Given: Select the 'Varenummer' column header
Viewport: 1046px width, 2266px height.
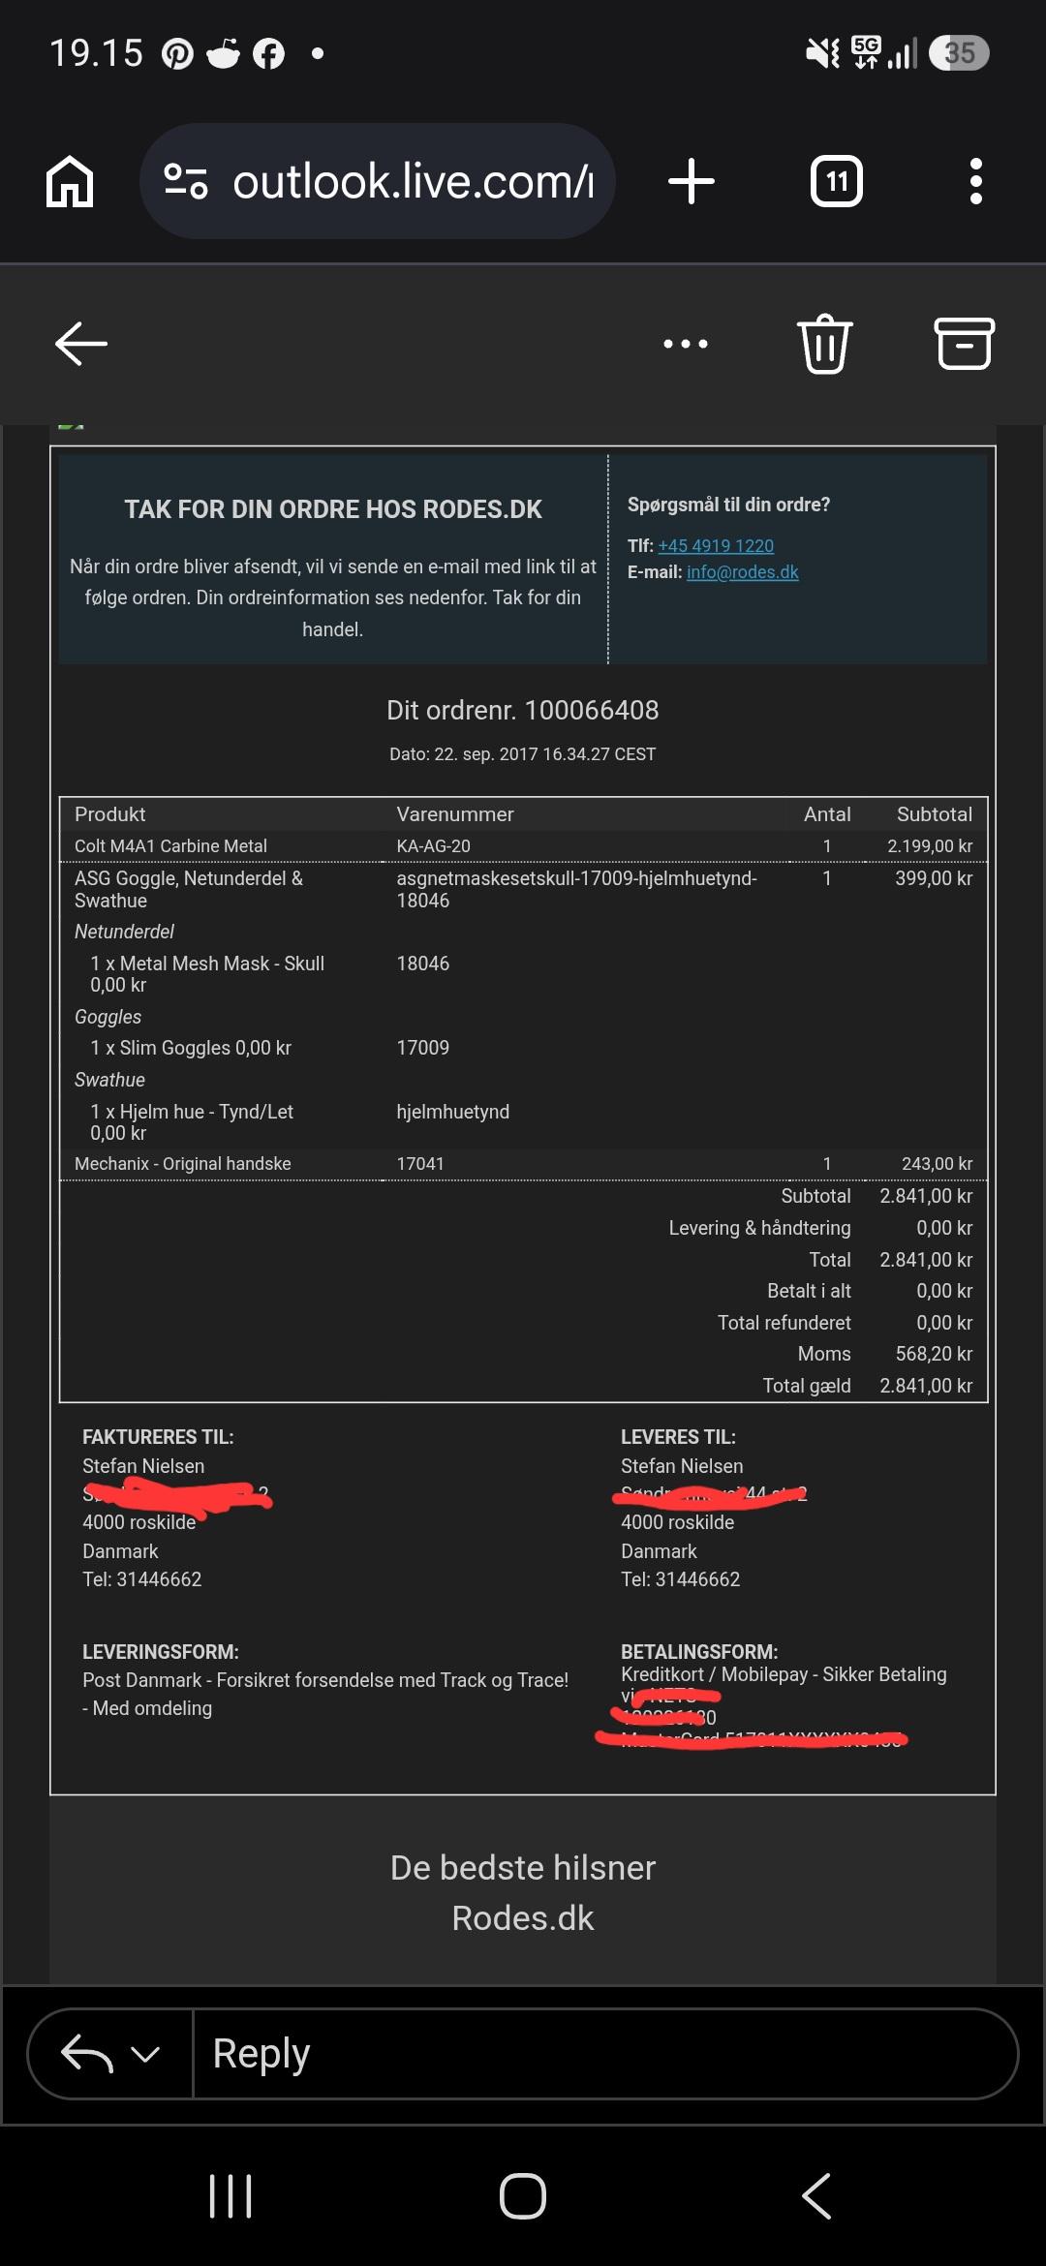Looking at the screenshot, I should click(455, 814).
